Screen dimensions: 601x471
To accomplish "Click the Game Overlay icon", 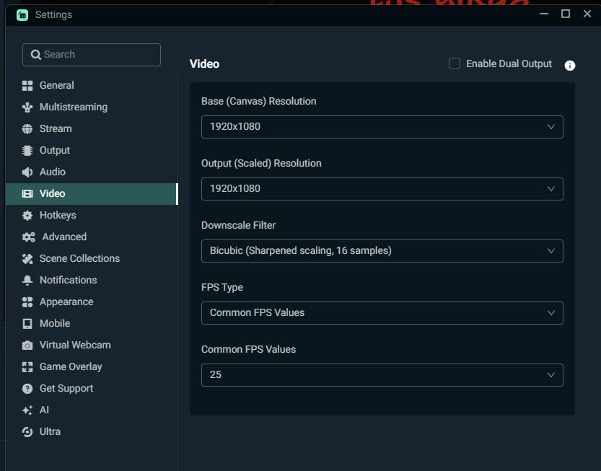I will (x=27, y=366).
